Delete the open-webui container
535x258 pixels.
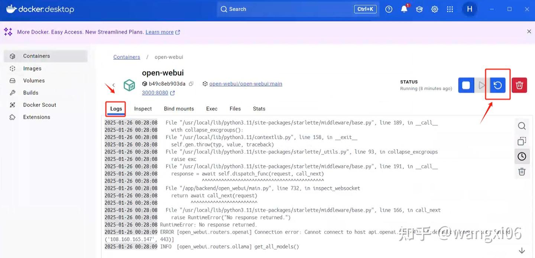[x=519, y=85]
